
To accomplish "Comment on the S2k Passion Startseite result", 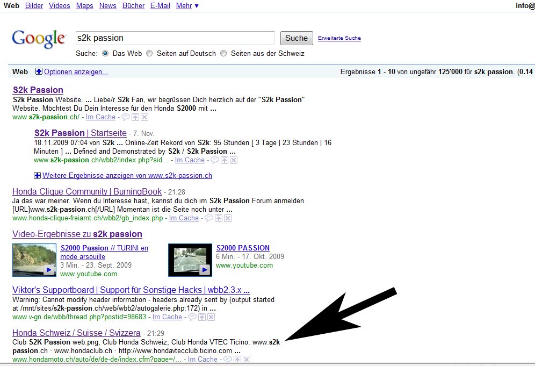I will pos(215,160).
